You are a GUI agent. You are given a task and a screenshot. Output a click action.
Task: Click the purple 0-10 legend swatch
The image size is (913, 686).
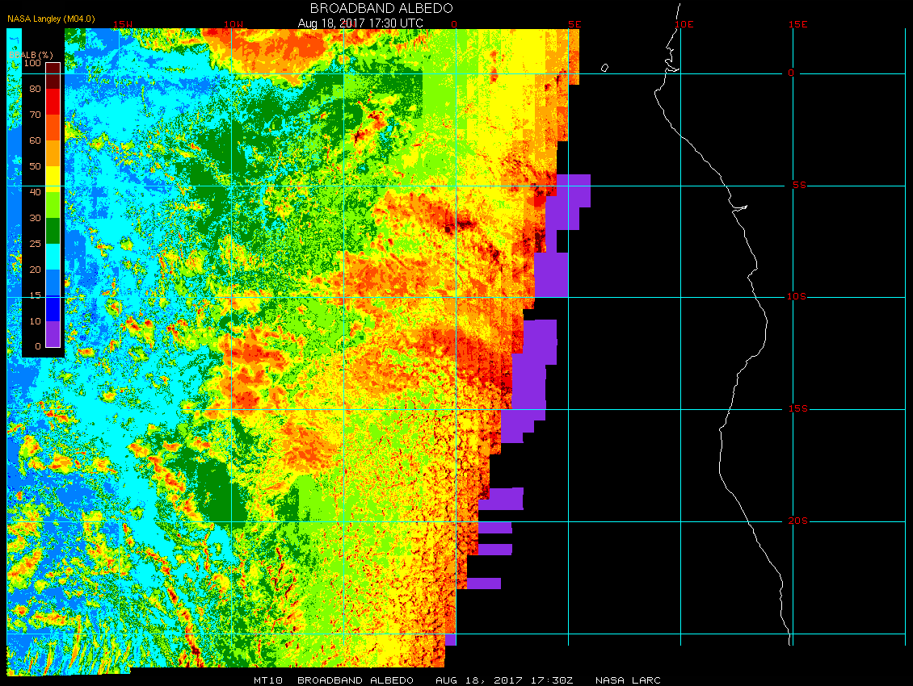coord(53,334)
